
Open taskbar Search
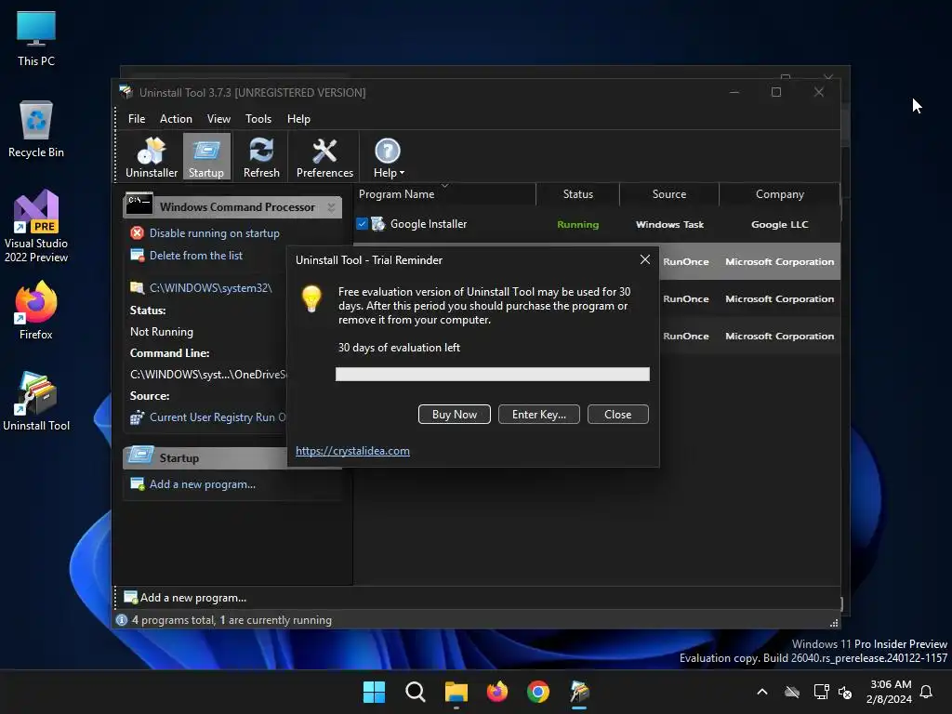coord(416,692)
